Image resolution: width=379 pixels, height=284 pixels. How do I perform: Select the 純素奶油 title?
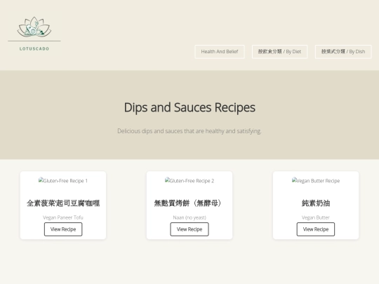(316, 203)
